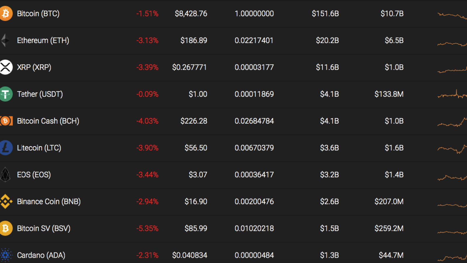View the Bitcoin price sparkline chart
Screen dimensions: 467x263
tap(452, 15)
